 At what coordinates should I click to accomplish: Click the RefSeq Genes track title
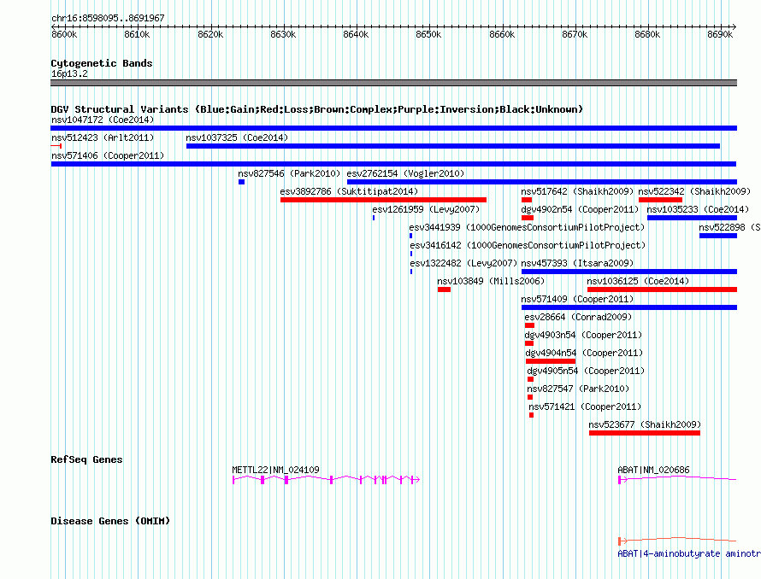click(x=86, y=459)
